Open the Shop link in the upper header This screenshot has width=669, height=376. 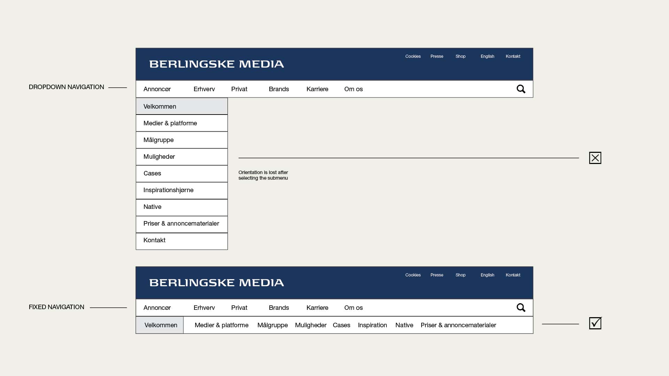(x=461, y=56)
